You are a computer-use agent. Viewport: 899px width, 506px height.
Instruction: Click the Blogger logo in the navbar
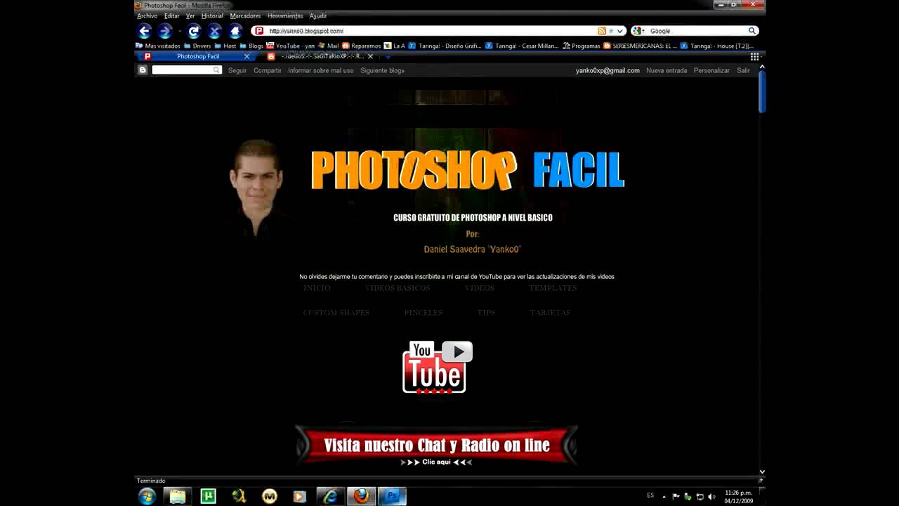click(143, 70)
